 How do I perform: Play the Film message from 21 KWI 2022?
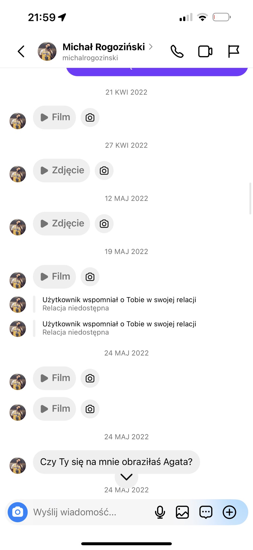[x=55, y=117]
